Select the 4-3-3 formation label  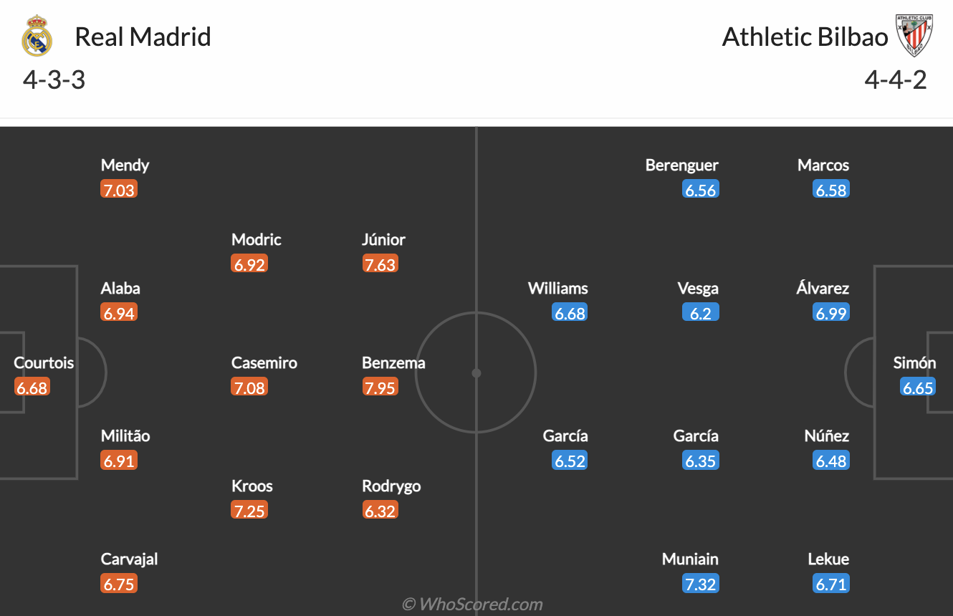tap(53, 80)
